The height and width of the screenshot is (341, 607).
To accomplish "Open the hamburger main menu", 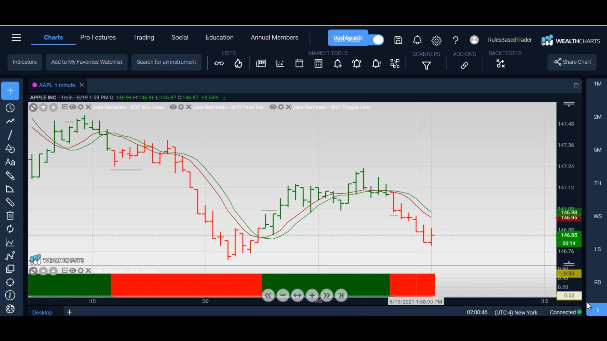I will (16, 38).
